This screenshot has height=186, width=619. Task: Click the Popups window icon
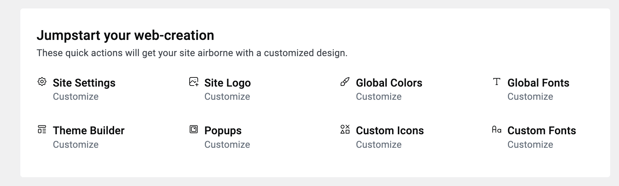(x=194, y=130)
